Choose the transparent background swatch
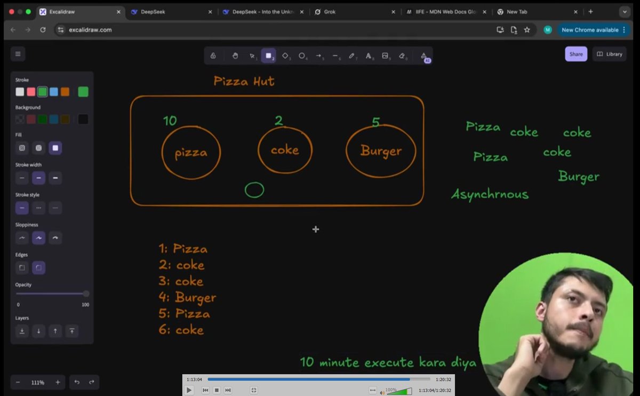Screen dimensions: 640x396 (x=20, y=119)
